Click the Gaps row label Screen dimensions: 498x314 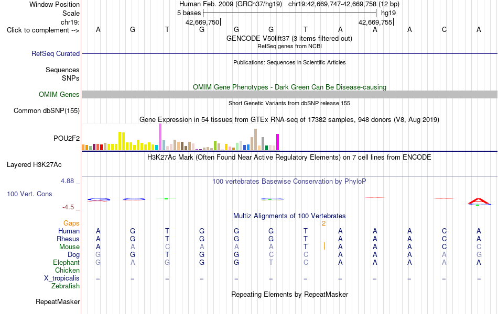pos(71,223)
